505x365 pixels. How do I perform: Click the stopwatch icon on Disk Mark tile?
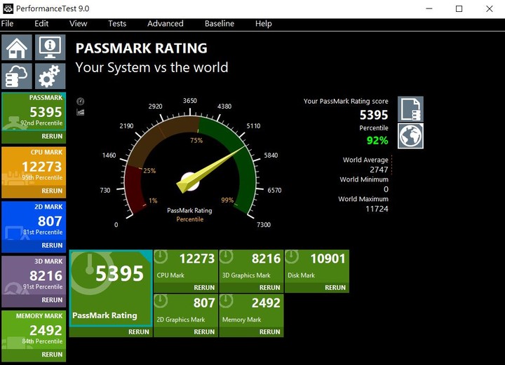tap(292, 256)
